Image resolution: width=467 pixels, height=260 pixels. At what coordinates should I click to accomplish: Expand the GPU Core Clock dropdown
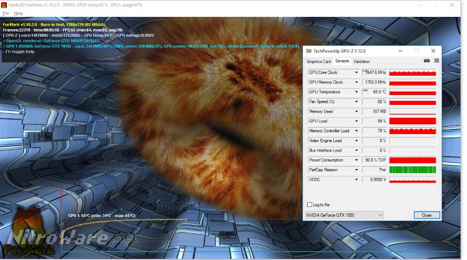pyautogui.click(x=356, y=72)
